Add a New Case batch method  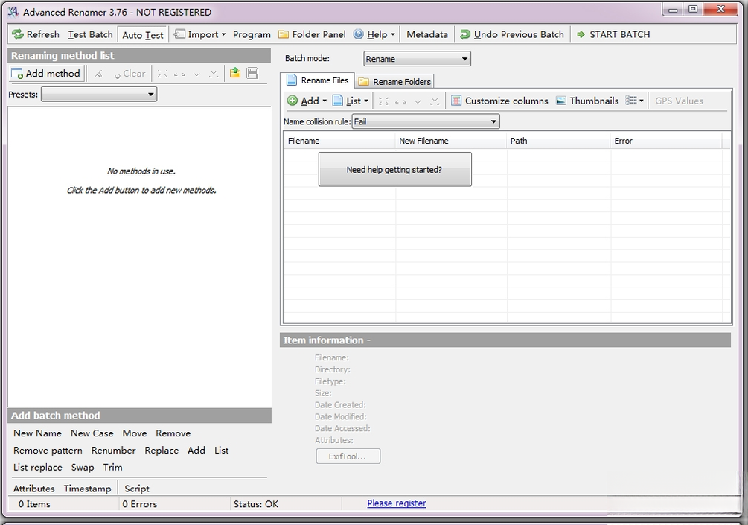pos(92,433)
